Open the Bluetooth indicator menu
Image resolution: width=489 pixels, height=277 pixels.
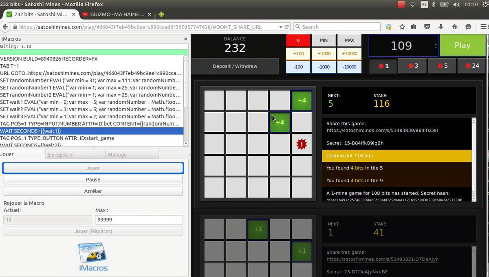coord(434,4)
